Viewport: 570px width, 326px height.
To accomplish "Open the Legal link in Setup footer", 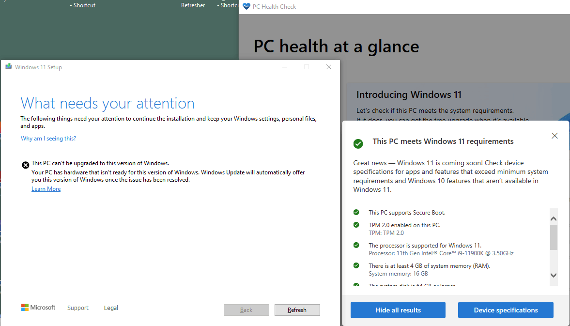I will [x=111, y=308].
